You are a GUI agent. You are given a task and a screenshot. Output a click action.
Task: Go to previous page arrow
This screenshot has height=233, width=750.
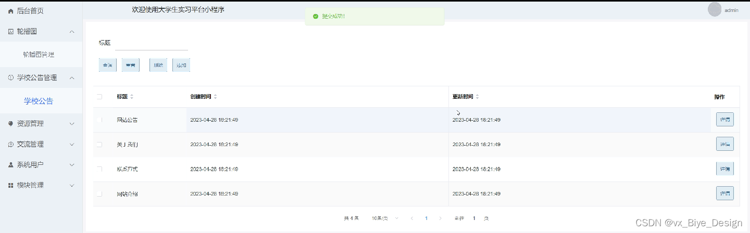pos(412,218)
